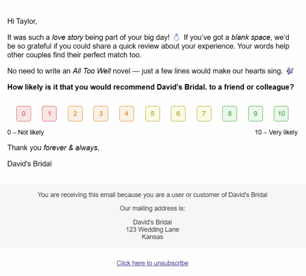Choose score 1 in the survey
This screenshot has width=306, height=276.
(x=49, y=114)
